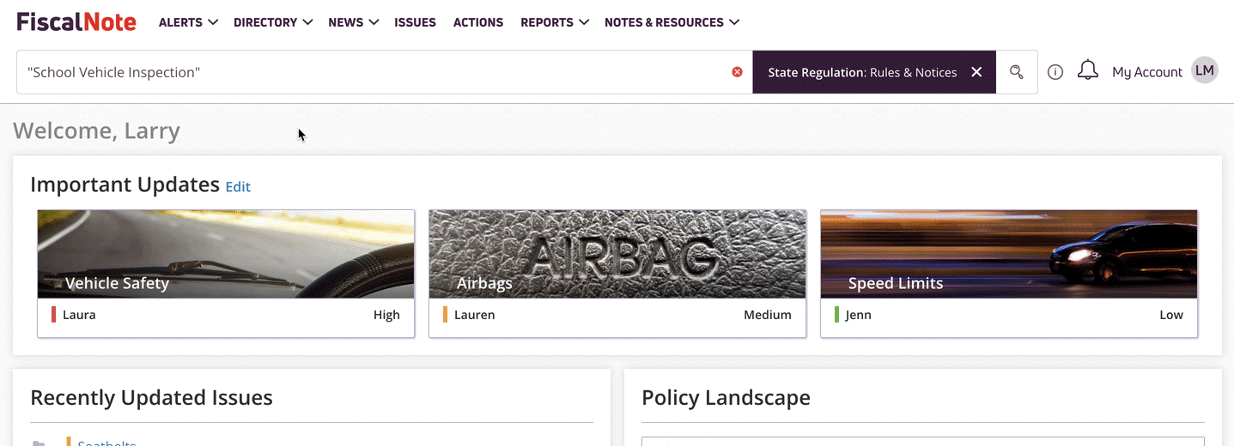Click the LM user avatar
Viewport: 1234px width, 446px height.
pyautogui.click(x=1205, y=71)
